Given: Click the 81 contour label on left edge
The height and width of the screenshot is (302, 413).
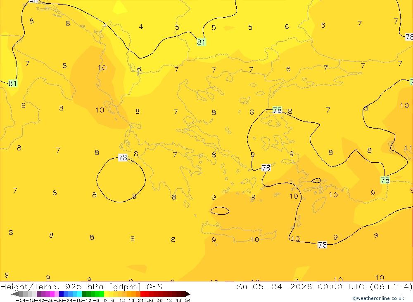Looking at the screenshot, I should (13, 83).
